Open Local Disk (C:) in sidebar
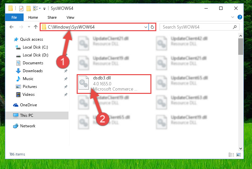The image size is (252, 169). (x=35, y=47)
